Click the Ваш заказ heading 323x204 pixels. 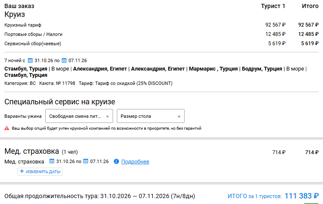19,6
